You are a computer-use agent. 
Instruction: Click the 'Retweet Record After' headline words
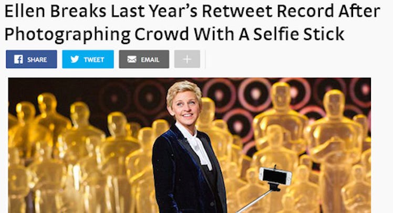coord(291,11)
